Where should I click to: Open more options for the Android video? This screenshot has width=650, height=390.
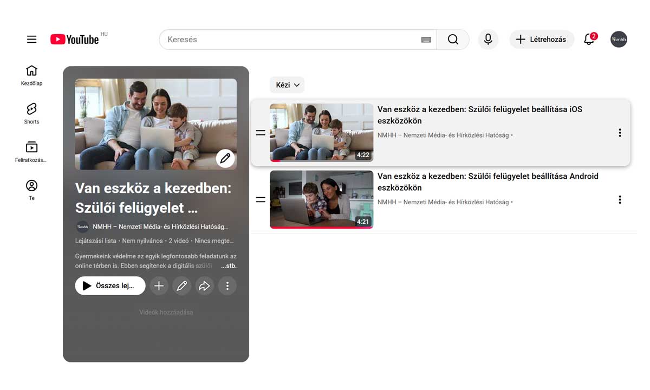click(x=620, y=200)
